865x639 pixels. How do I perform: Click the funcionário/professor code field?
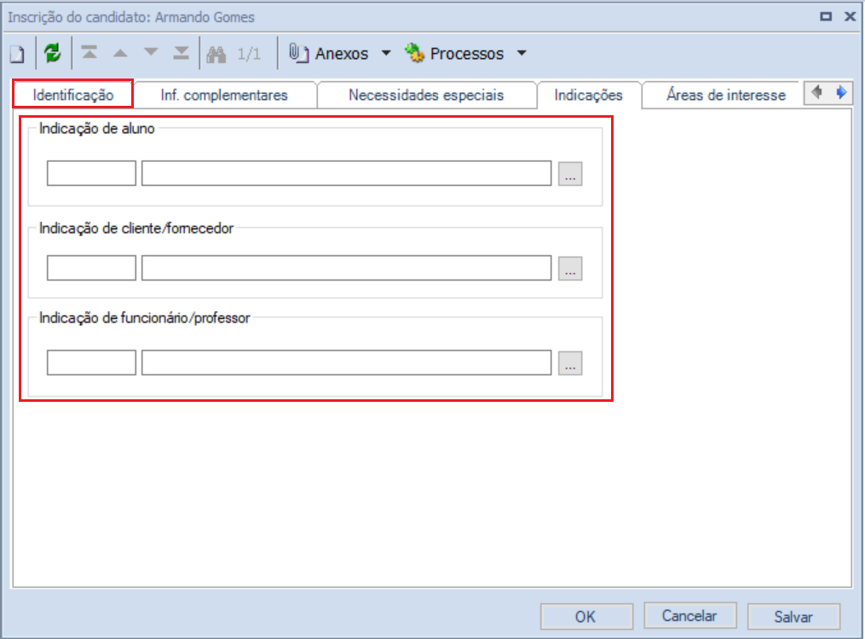pyautogui.click(x=91, y=363)
